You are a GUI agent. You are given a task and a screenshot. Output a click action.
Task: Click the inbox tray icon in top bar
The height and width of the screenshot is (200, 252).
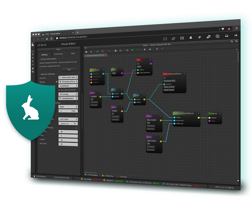tap(227, 36)
